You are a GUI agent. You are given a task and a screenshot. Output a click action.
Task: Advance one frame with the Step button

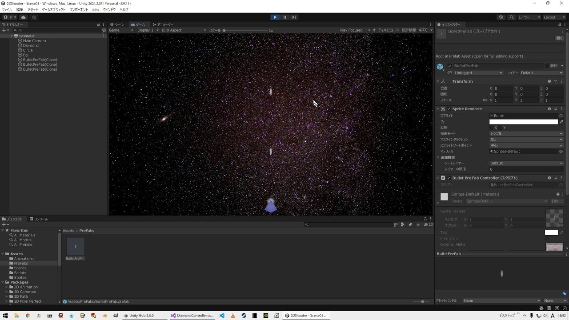[294, 17]
